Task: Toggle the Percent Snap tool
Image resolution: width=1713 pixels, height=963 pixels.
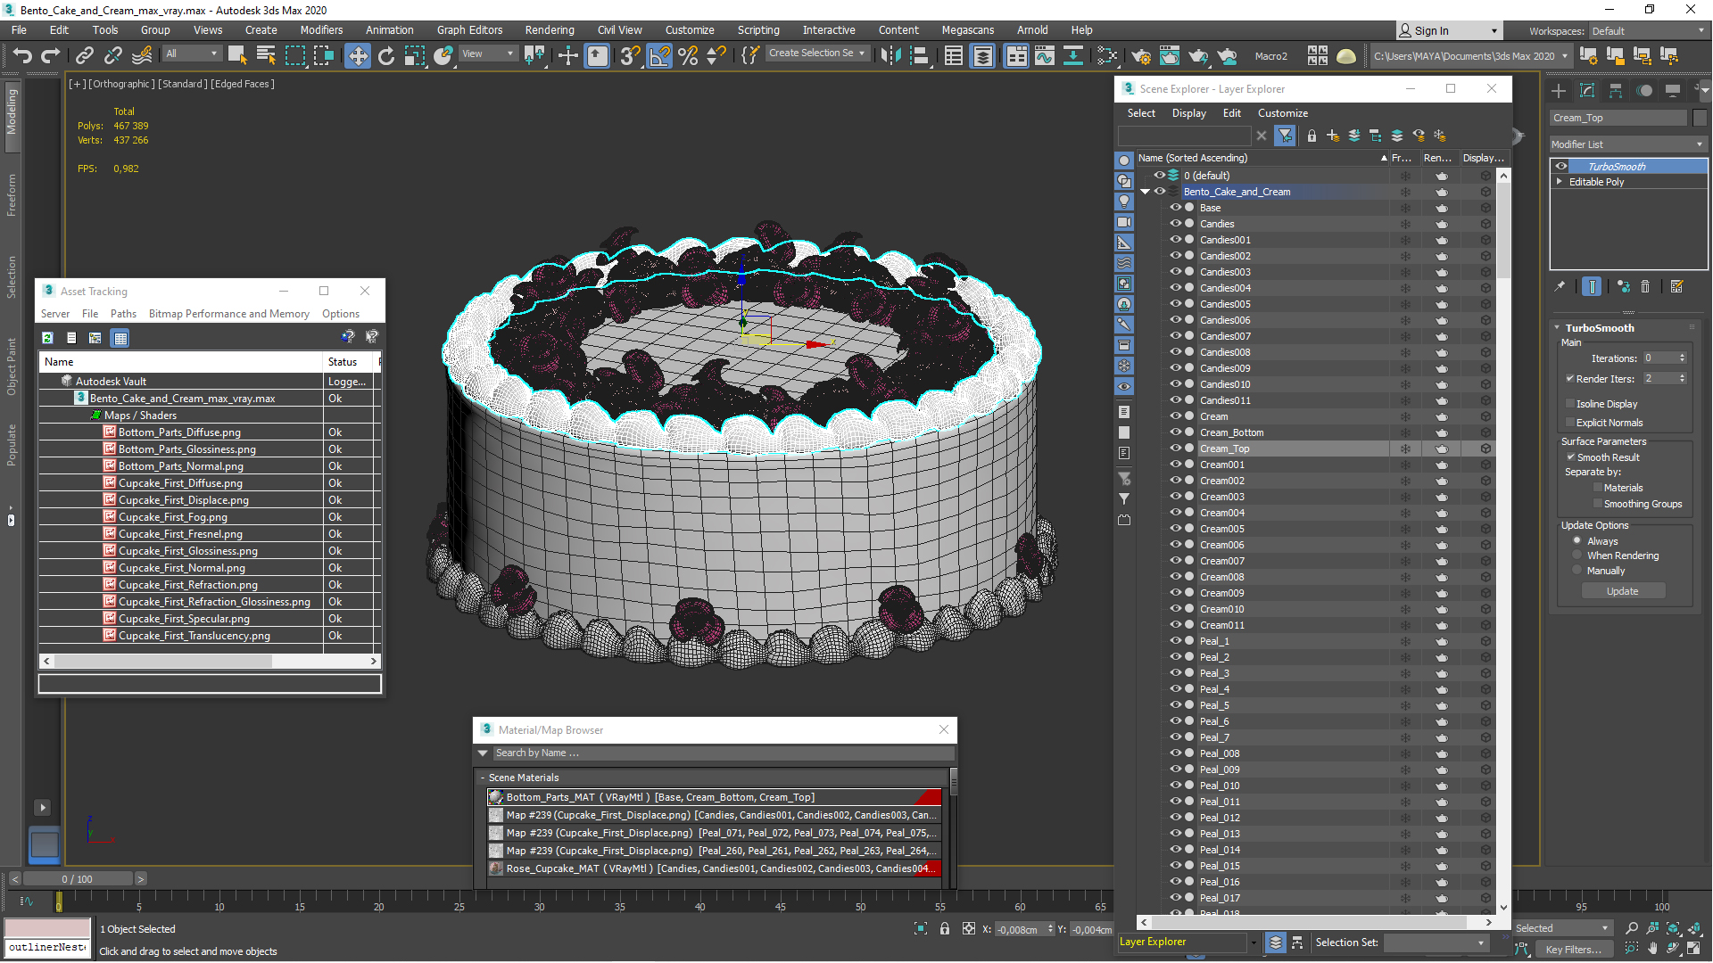Action: click(688, 55)
